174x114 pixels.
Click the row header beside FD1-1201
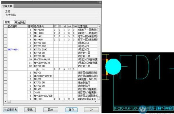coord(5,33)
